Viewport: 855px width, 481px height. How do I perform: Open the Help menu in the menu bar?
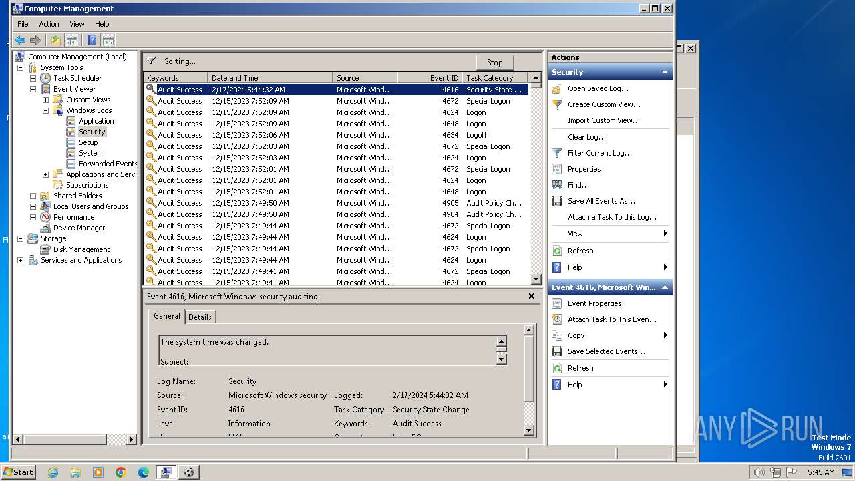pyautogui.click(x=102, y=24)
